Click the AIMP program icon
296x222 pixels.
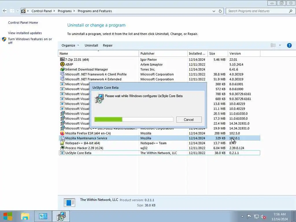tap(62, 64)
